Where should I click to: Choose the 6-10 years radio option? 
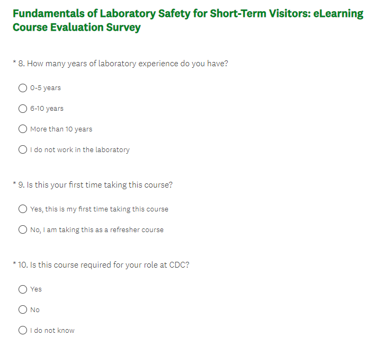(23, 109)
